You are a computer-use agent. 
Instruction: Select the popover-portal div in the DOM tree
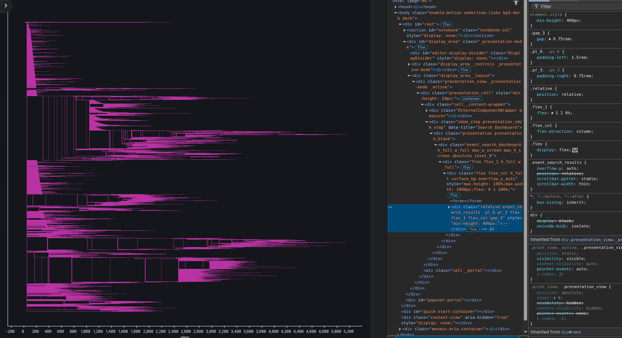(443, 300)
